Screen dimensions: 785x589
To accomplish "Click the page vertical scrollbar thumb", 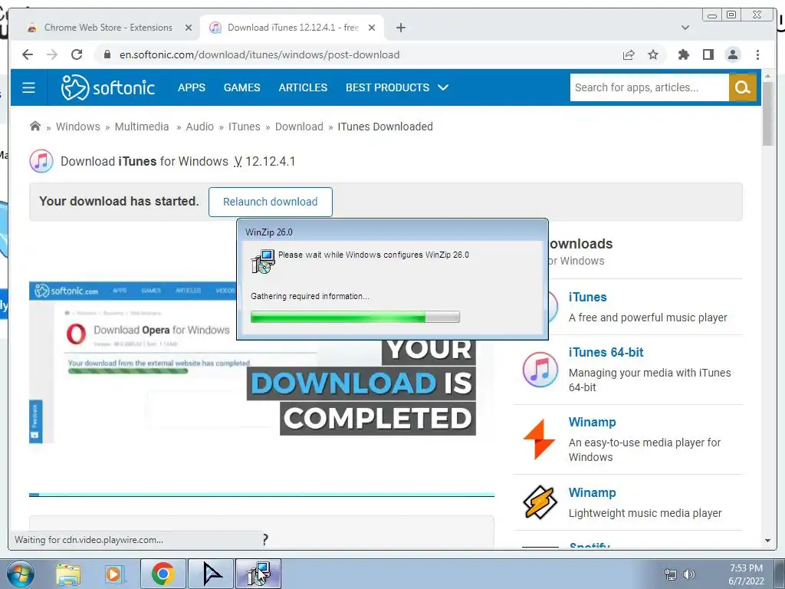I will click(767, 114).
